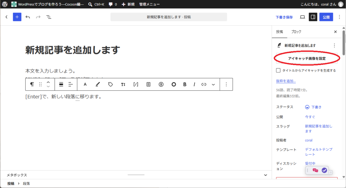
Task: Open comments bubble in admin bar
Action: (113, 4)
